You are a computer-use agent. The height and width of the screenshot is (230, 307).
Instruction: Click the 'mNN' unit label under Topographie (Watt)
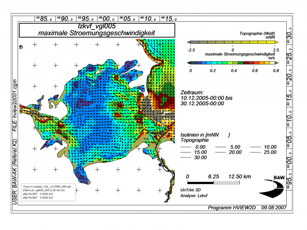(270, 37)
